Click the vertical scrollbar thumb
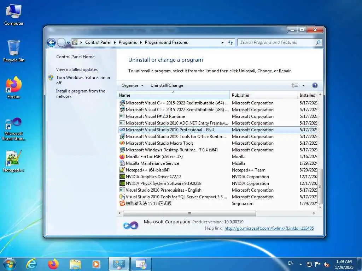 click(x=320, y=186)
